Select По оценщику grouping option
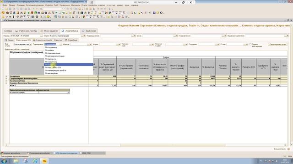Screen dimensions: 293x164 coord(69,59)
